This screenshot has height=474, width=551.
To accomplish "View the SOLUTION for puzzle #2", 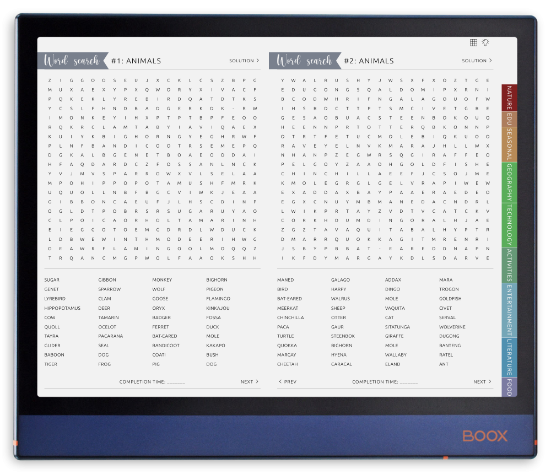I will pyautogui.click(x=476, y=61).
